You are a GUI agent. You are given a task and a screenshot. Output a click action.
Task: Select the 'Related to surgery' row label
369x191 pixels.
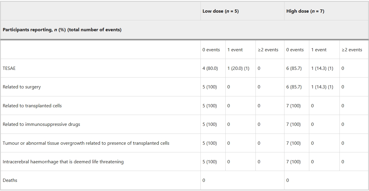pos(22,87)
